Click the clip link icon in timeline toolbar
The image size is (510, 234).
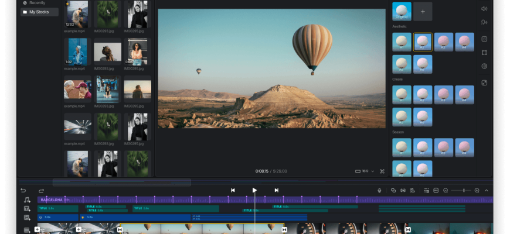point(403,191)
